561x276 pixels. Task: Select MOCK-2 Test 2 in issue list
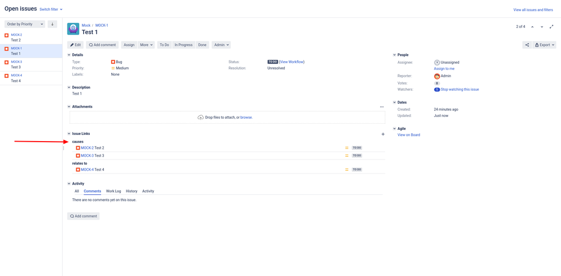pos(31,38)
